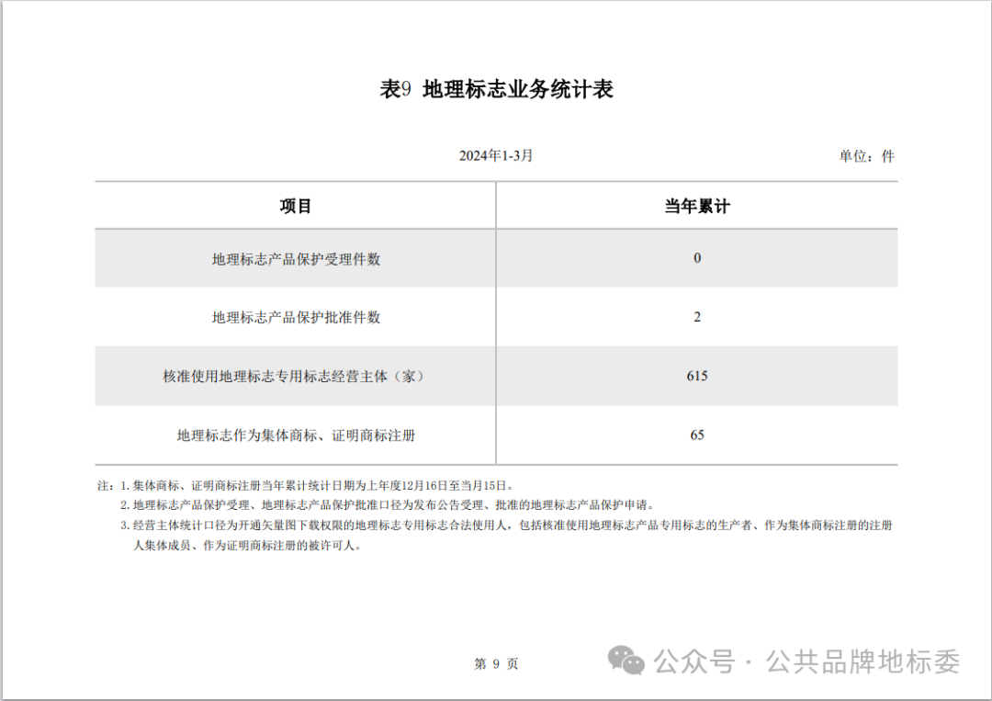The image size is (992, 701).
Task: Click the value 615 in the table
Action: click(x=697, y=376)
